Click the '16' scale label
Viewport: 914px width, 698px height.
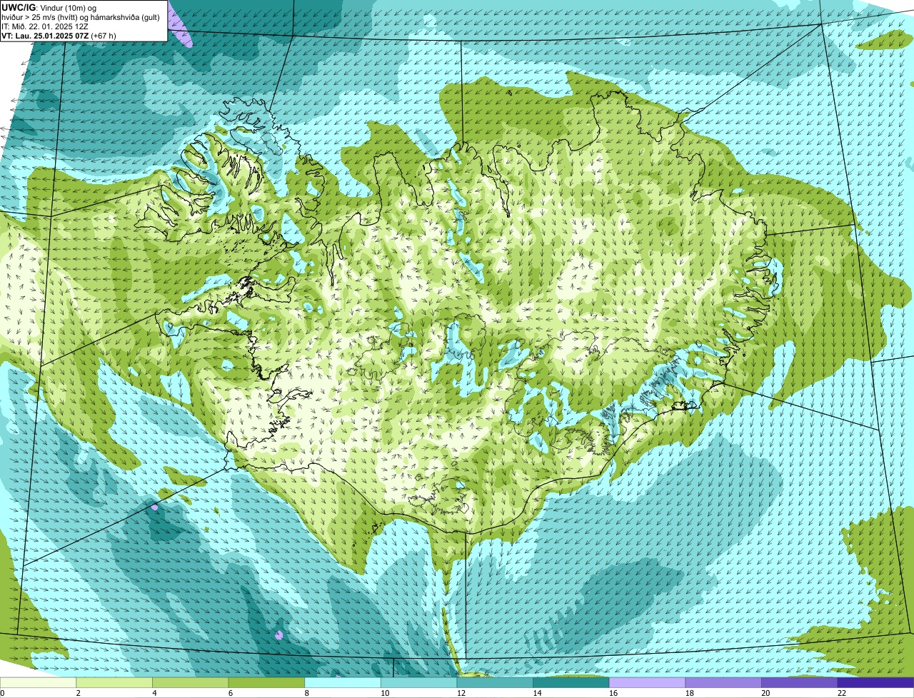tap(613, 693)
